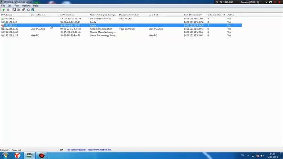Select the 192.168.1.219 row
Image resolution: width=283 pixels, height=159 pixels.
[x=121, y=35]
